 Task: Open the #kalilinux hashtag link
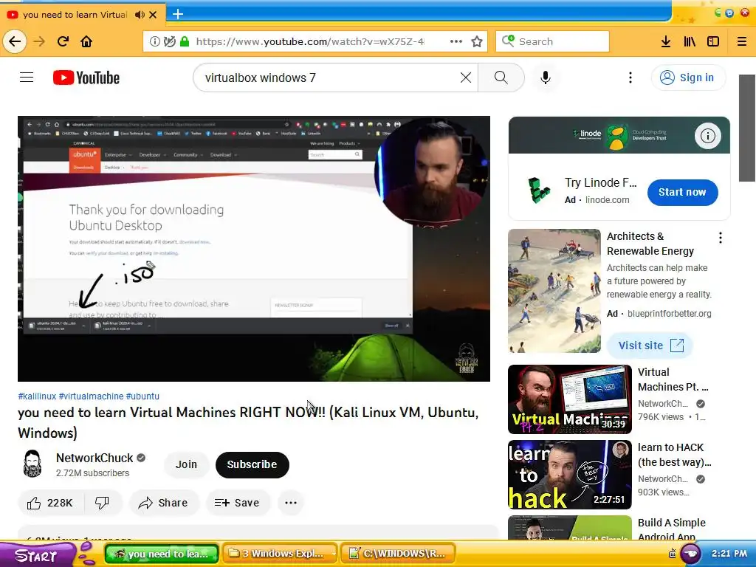point(37,396)
